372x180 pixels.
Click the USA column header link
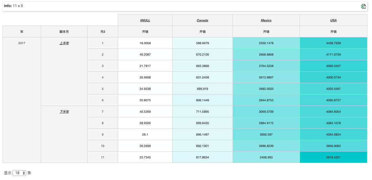tap(333, 20)
